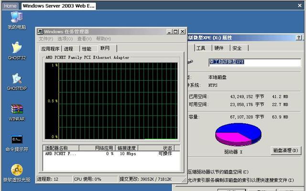Click the drive usage pie chart
Image resolution: width=306 pixels, height=191 pixels.
(239, 135)
